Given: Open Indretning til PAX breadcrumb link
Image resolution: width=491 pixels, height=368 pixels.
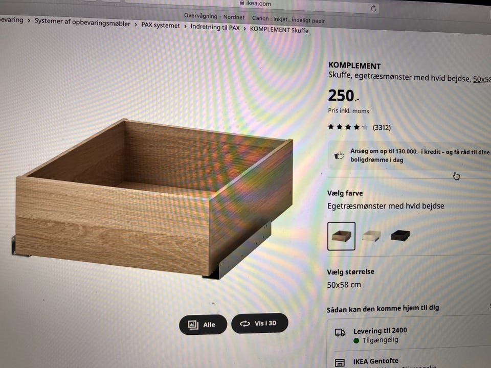Looking at the screenshot, I should (215, 27).
